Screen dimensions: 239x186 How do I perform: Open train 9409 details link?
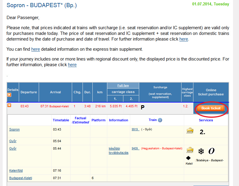(x=135, y=148)
